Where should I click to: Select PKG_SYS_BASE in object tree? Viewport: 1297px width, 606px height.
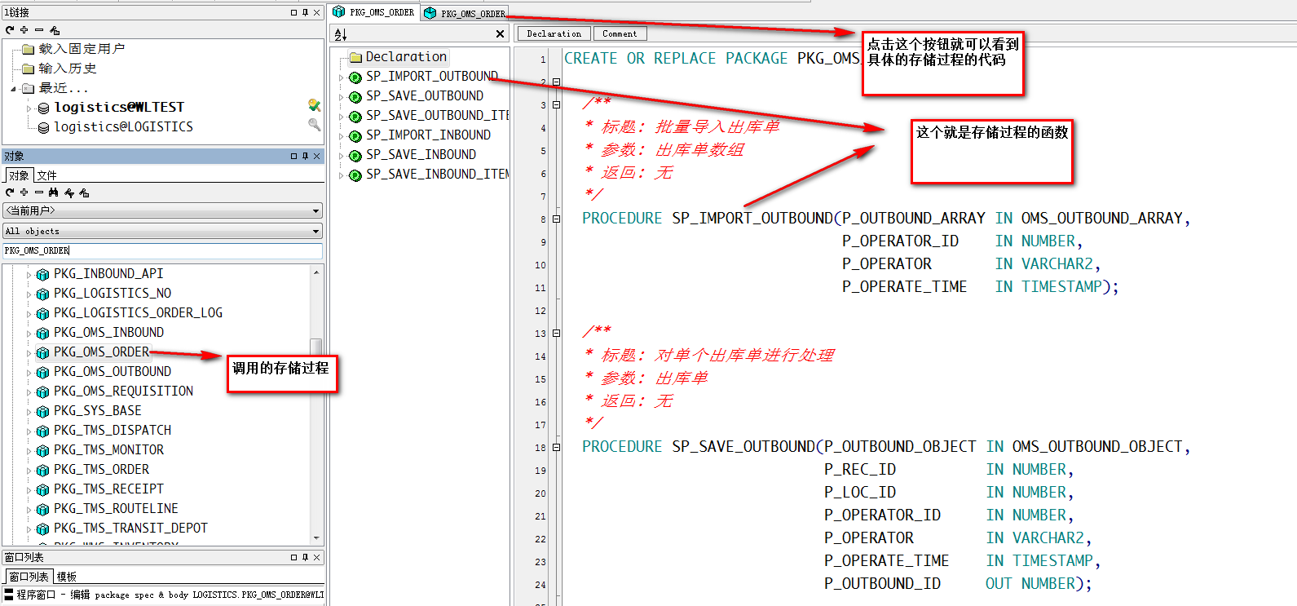coord(97,411)
